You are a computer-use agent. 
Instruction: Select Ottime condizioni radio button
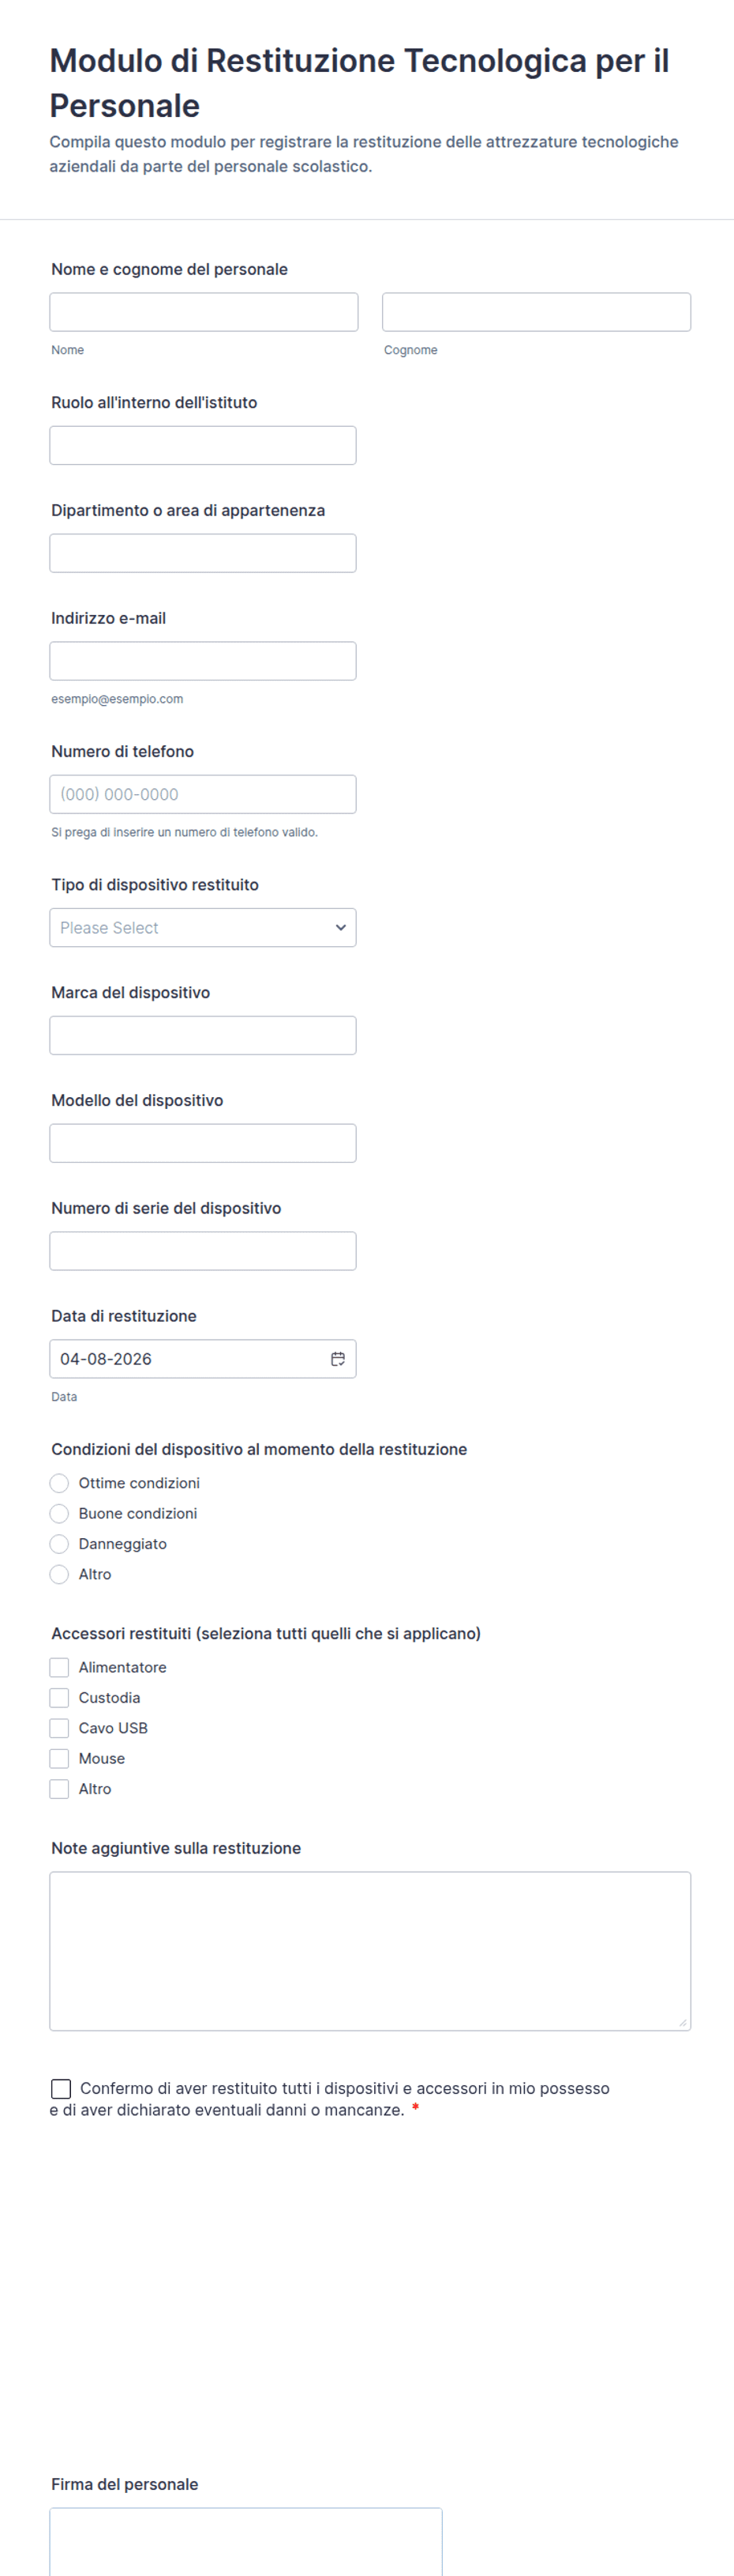(60, 1483)
